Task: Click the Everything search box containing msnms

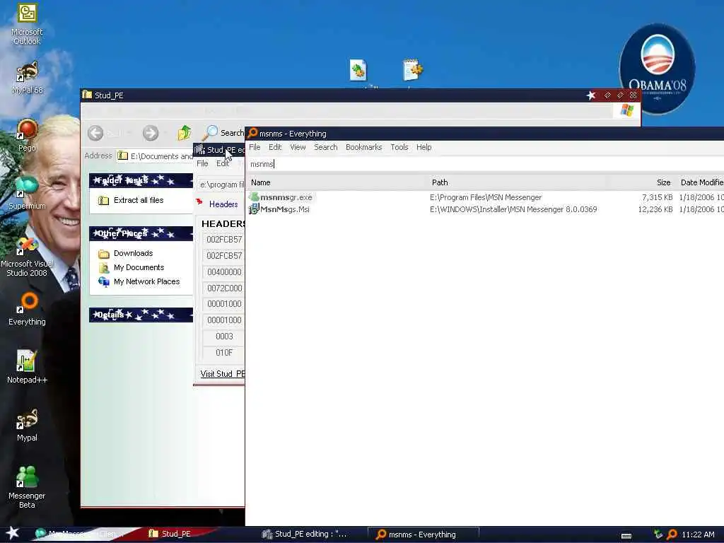Action: tap(485, 164)
